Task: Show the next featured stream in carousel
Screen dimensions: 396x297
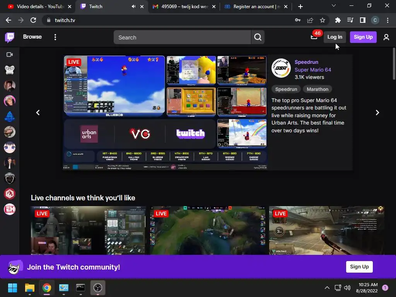Action: click(377, 113)
